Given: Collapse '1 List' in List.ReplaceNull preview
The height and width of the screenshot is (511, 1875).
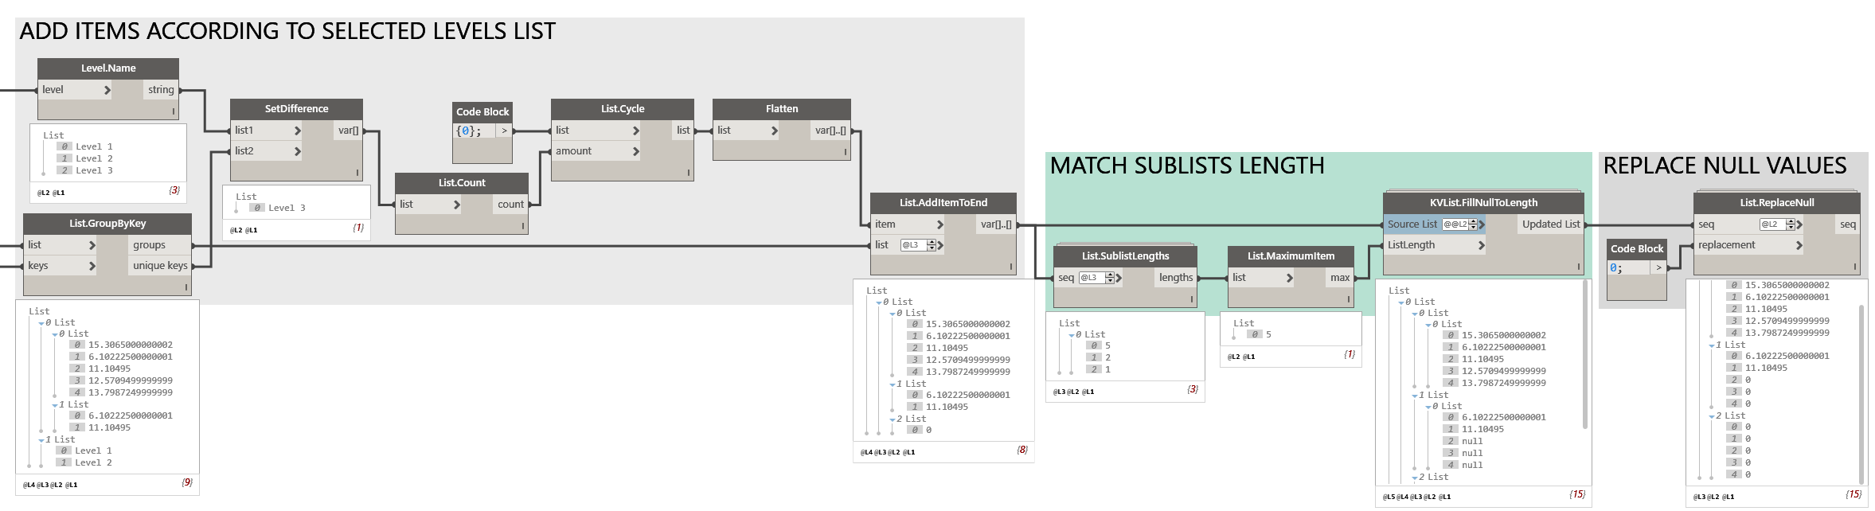Looking at the screenshot, I should coord(1711,345).
